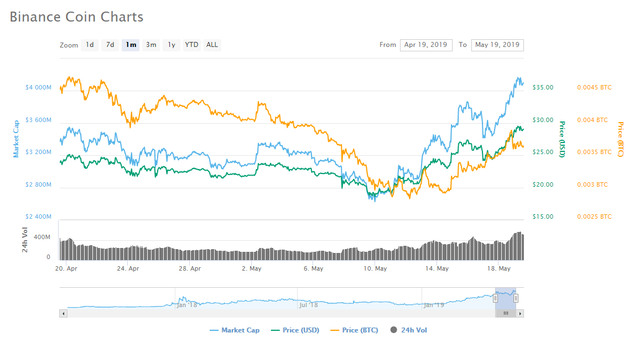The height and width of the screenshot is (338, 639).
Task: Open the To date field showing May 19, 2019
Action: click(497, 45)
